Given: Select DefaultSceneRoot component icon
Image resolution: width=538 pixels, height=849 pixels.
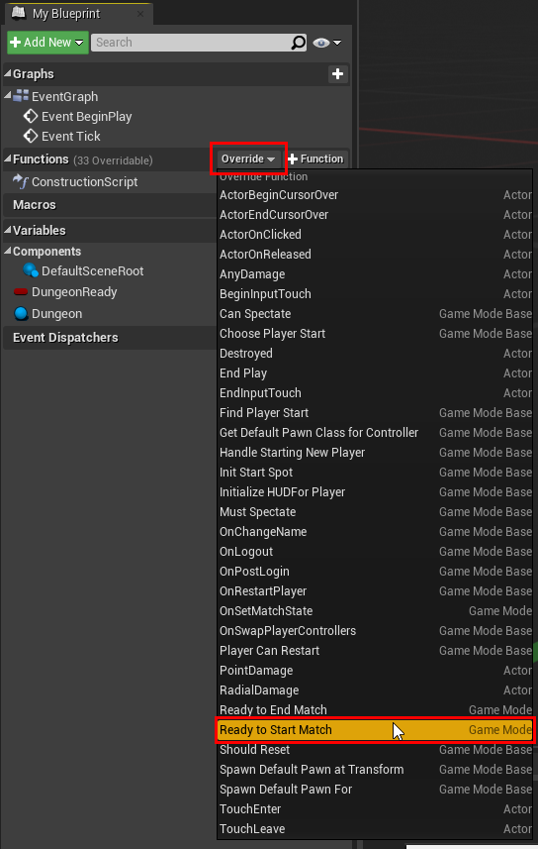Looking at the screenshot, I should [31, 270].
